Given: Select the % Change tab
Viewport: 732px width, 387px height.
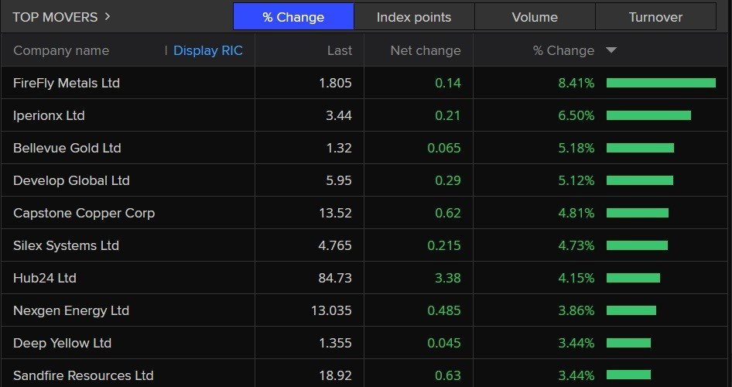Looking at the screenshot, I should [x=293, y=17].
